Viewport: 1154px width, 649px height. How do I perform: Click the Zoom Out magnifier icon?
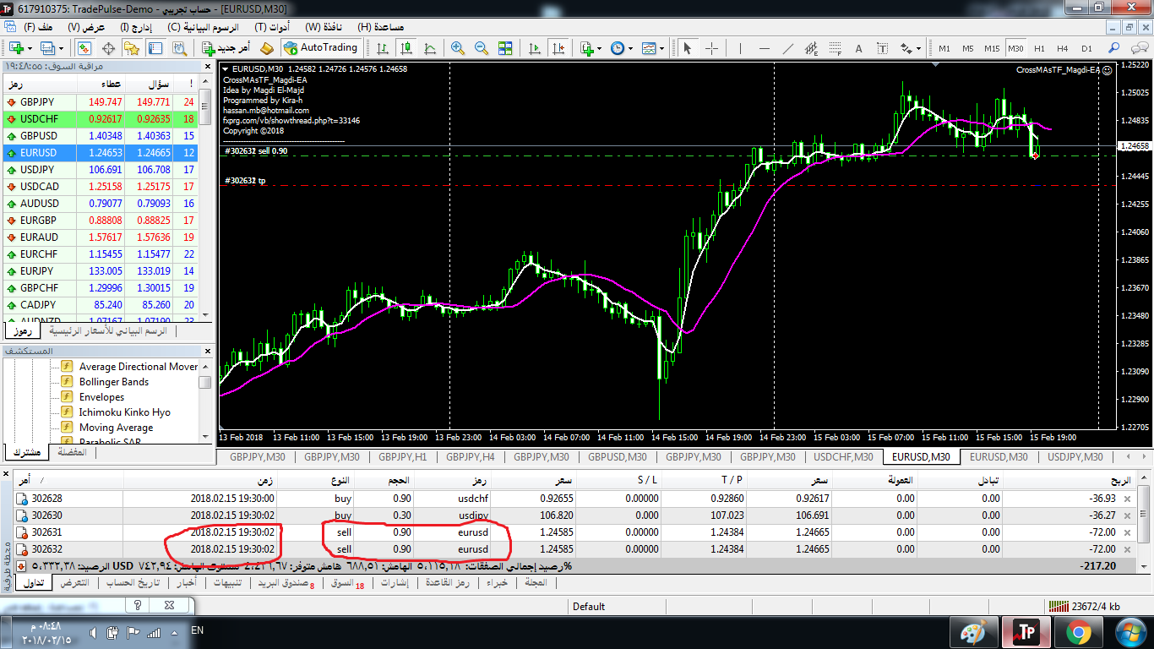coord(482,48)
